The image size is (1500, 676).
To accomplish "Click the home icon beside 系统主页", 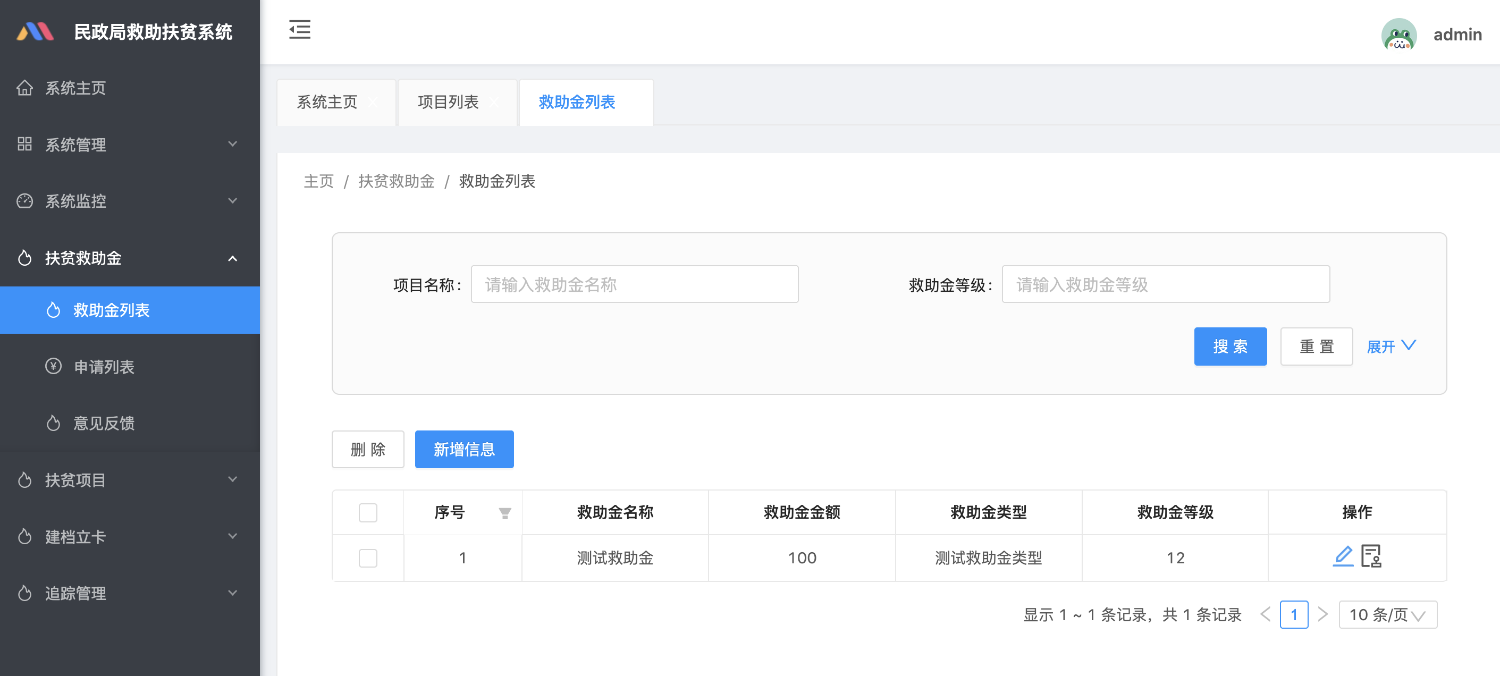I will tap(24, 88).
